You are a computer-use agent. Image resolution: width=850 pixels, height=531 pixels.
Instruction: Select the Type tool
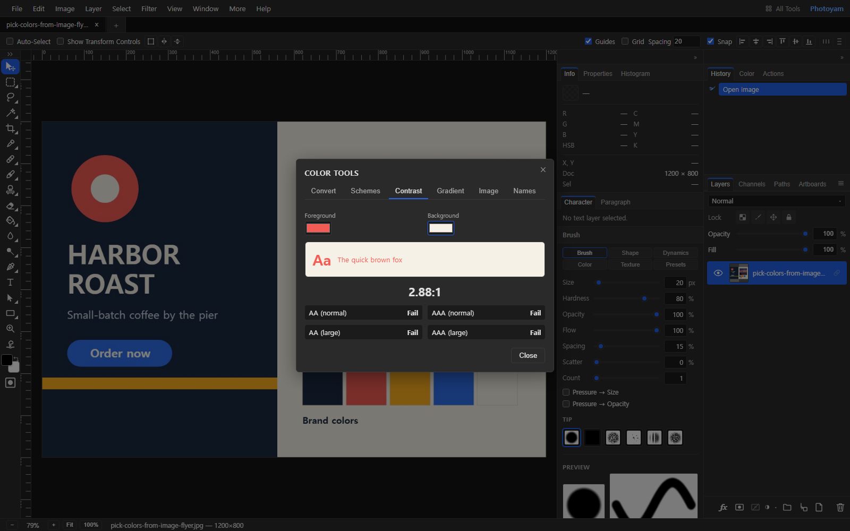(x=10, y=282)
